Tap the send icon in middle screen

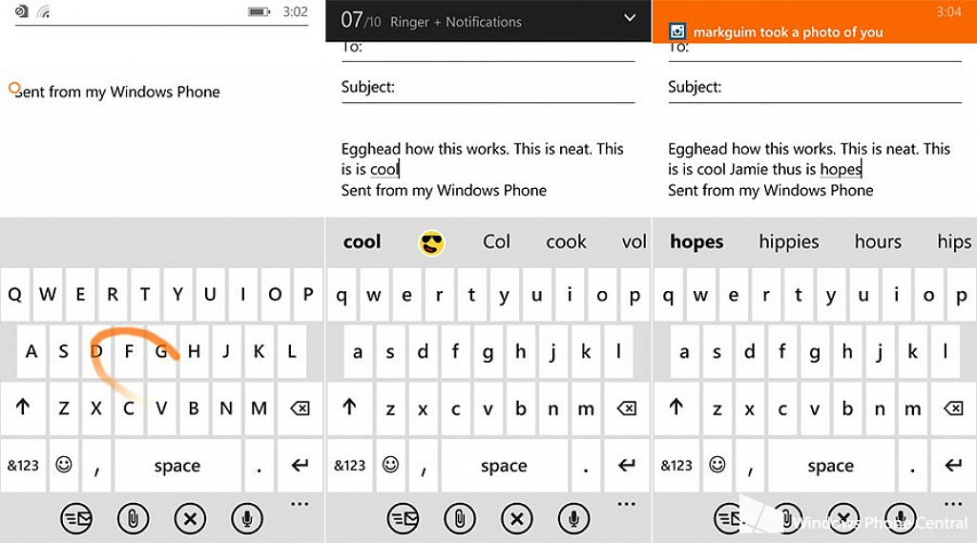click(403, 519)
